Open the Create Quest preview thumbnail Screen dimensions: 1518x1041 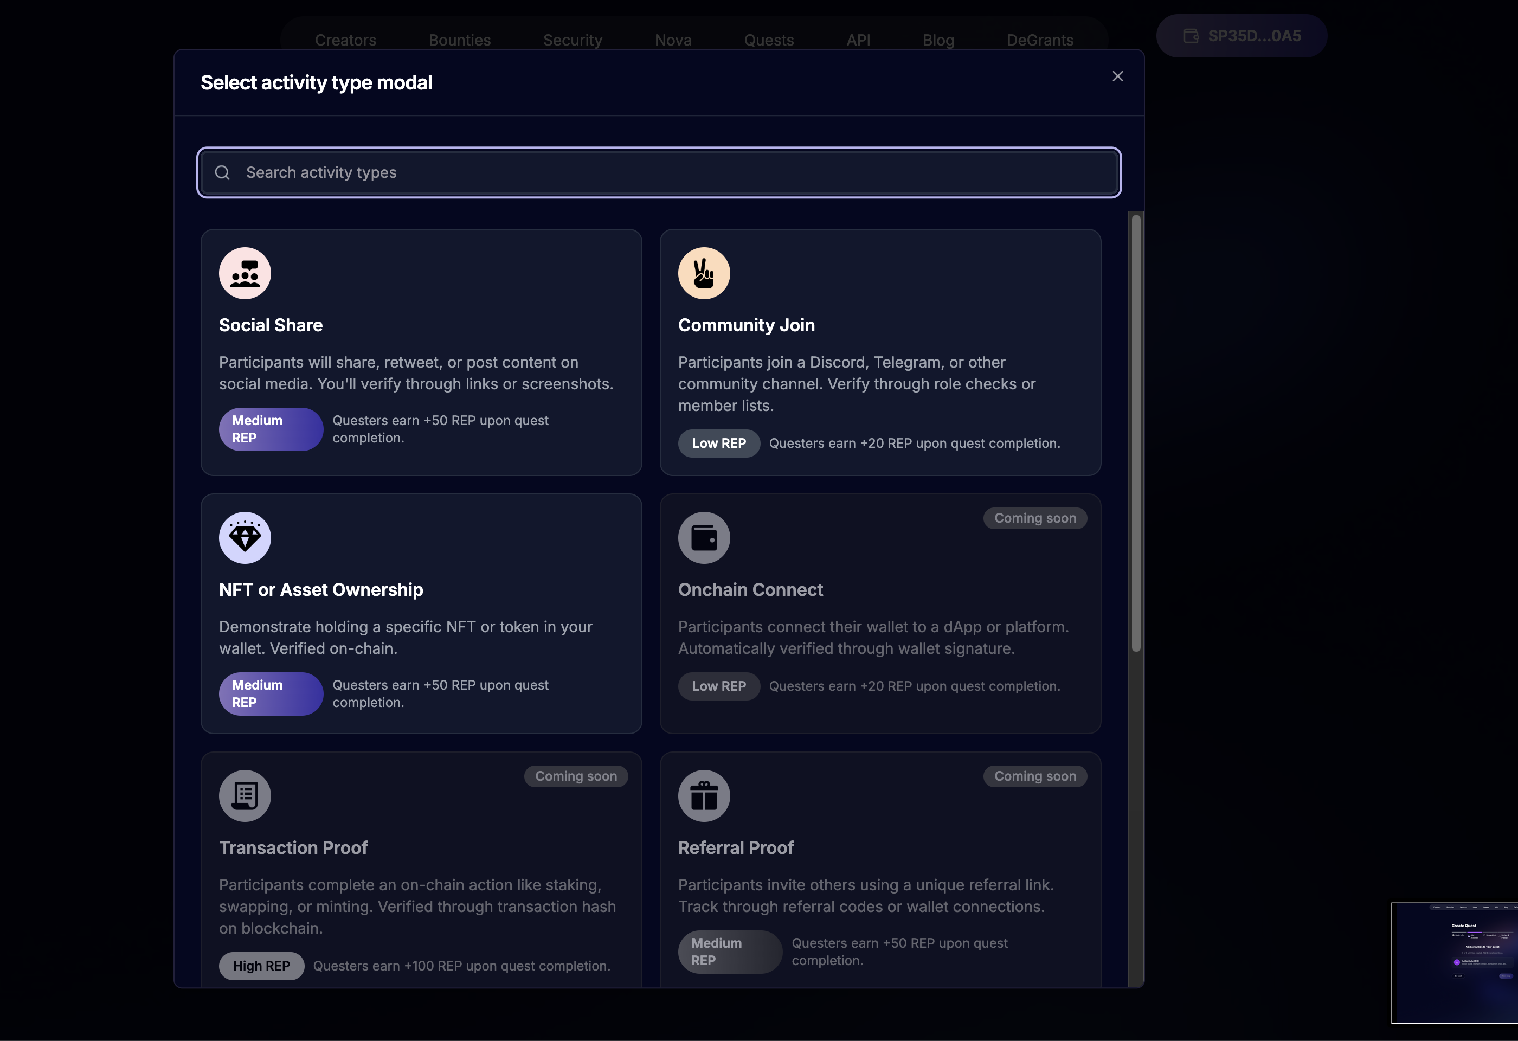click(x=1455, y=962)
